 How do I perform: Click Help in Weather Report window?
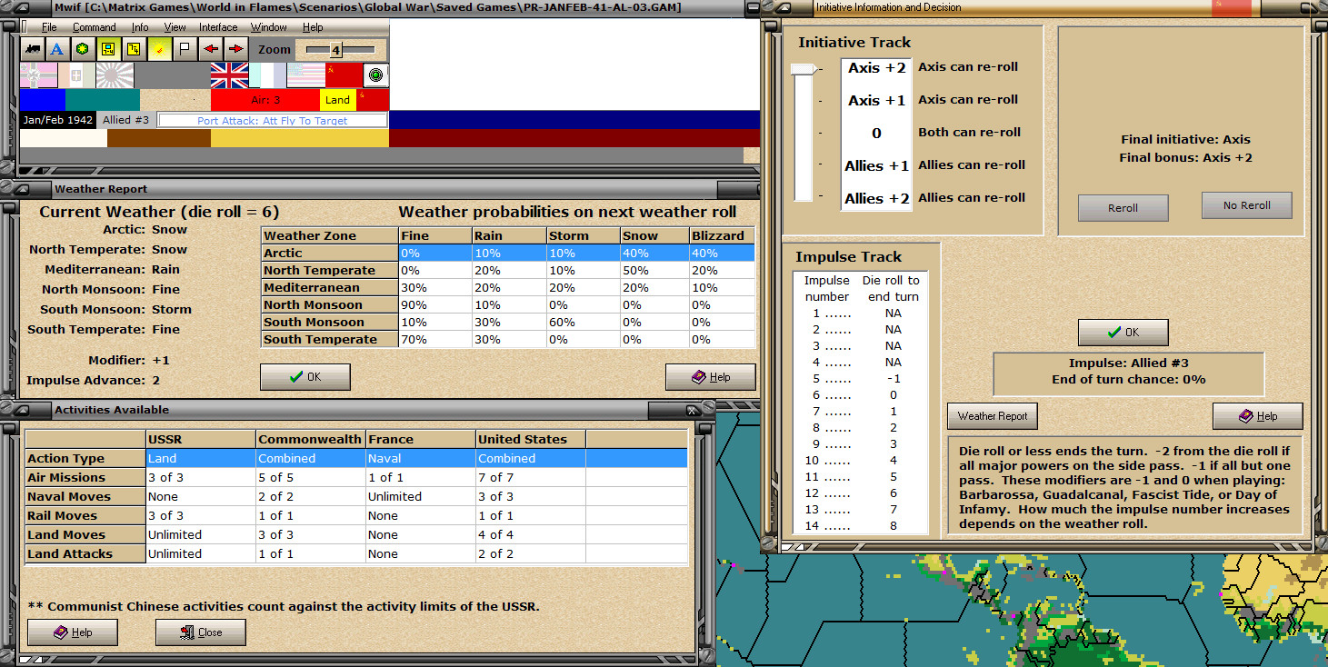[711, 377]
